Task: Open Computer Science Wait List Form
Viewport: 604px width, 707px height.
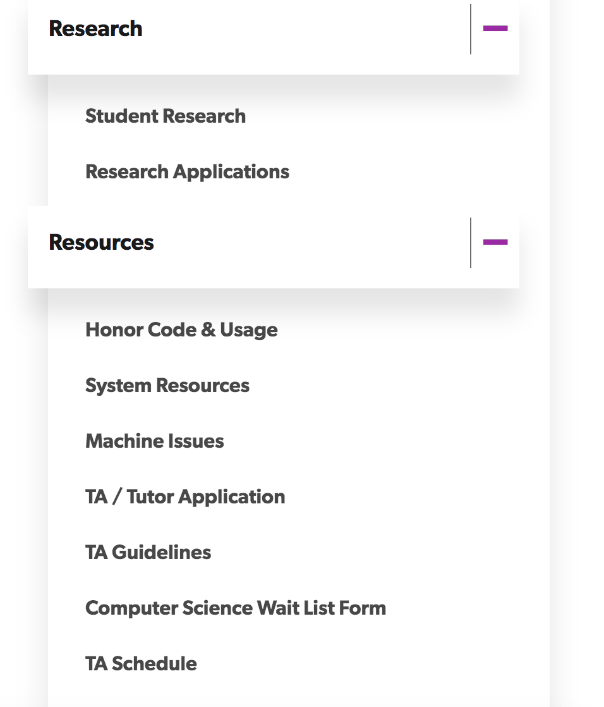Action: click(236, 608)
